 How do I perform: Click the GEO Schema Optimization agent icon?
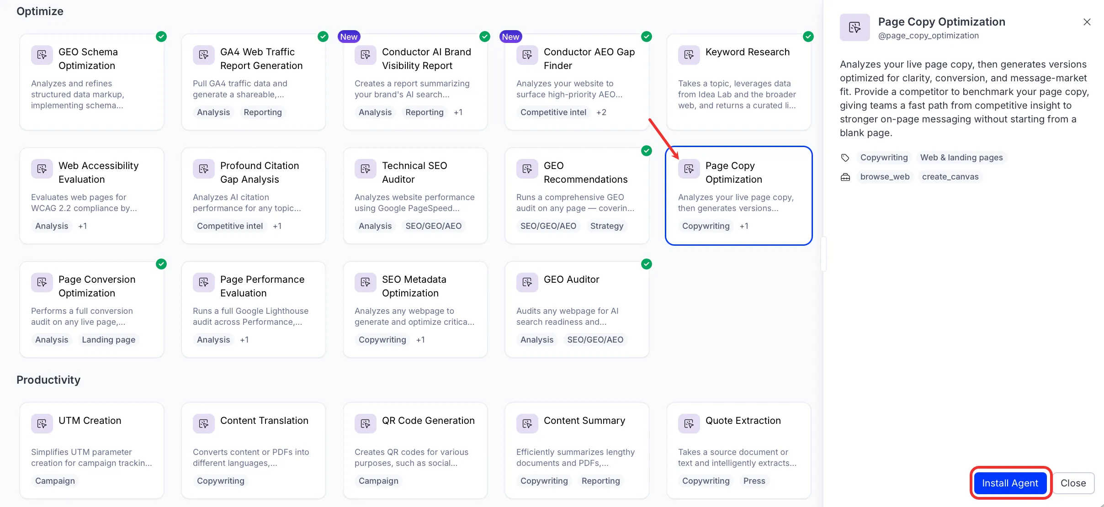[42, 55]
